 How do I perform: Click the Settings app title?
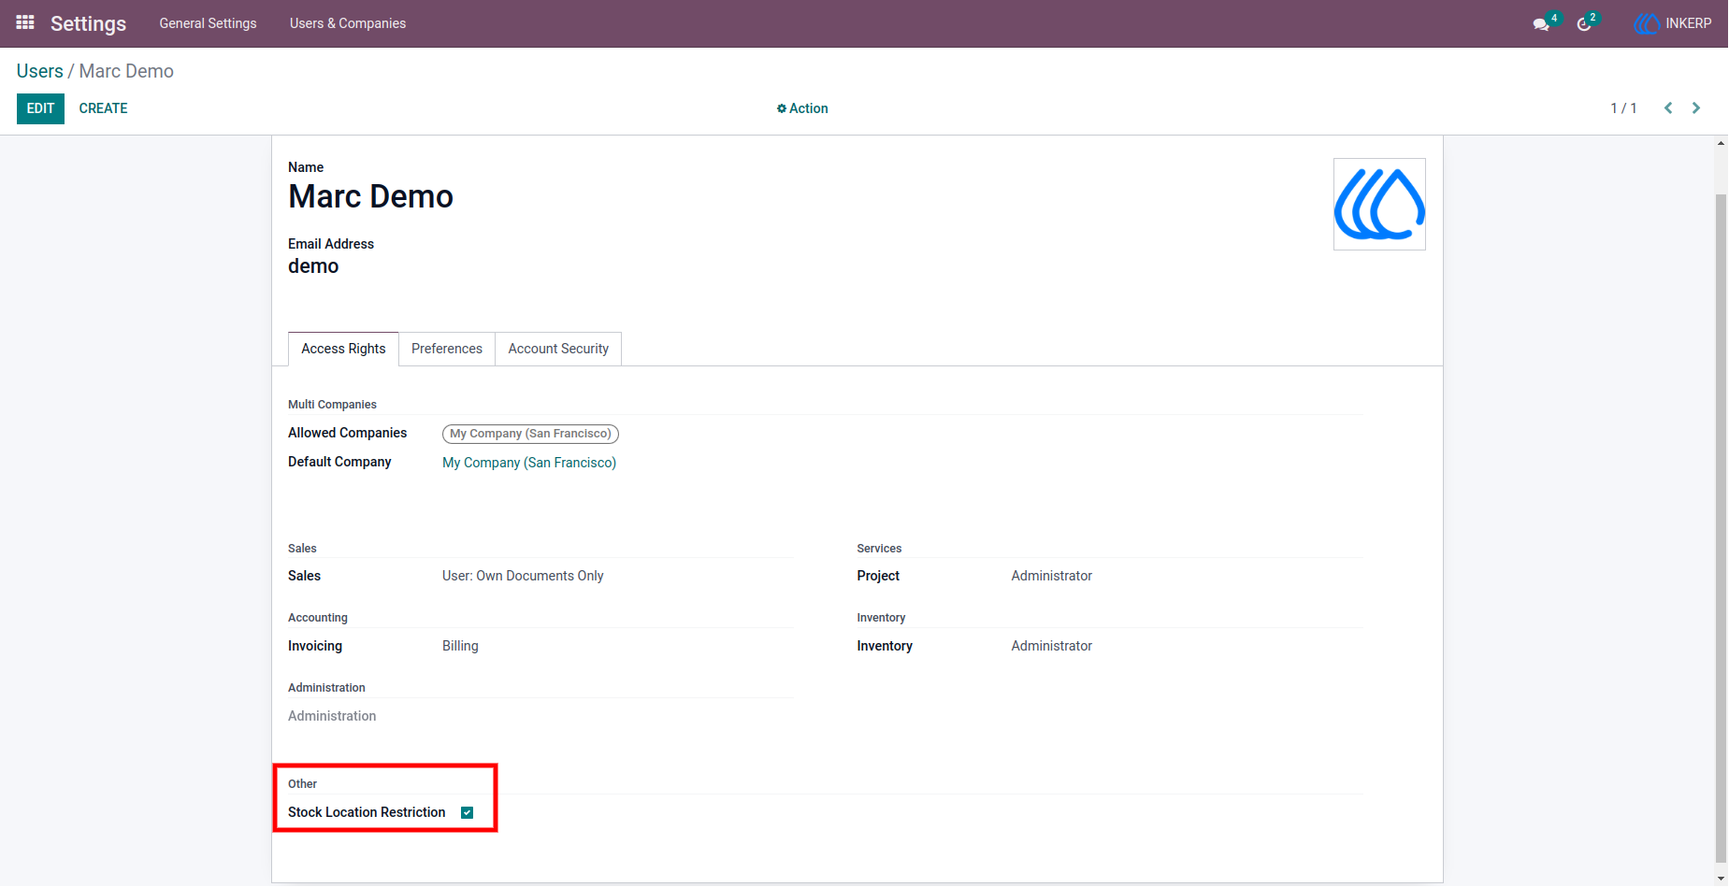(88, 23)
